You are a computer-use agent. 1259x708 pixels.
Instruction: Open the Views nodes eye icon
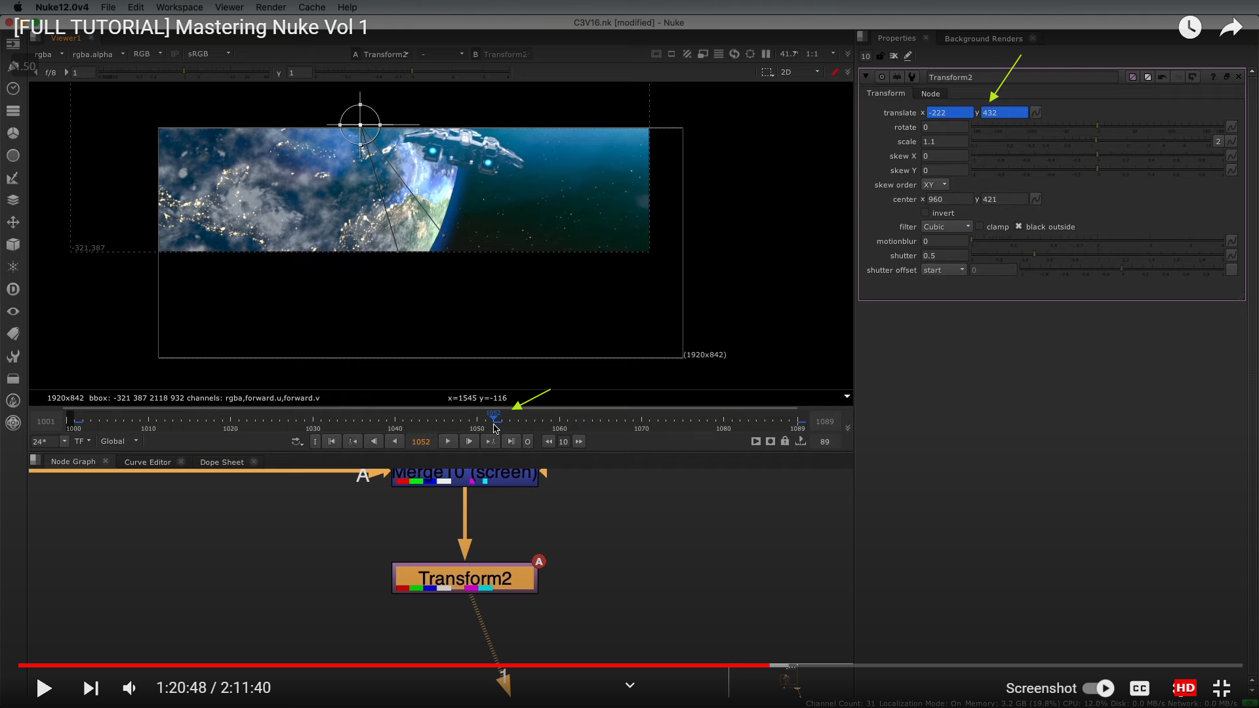coord(13,311)
